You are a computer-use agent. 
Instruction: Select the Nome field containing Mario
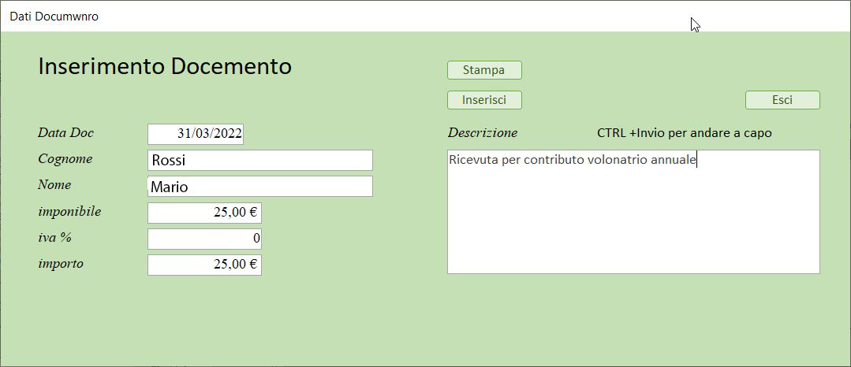coord(259,187)
